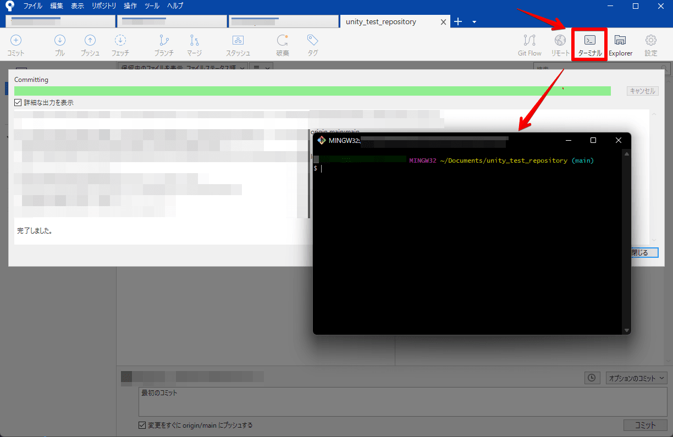Expand the オプションのコミット dropdown

637,378
